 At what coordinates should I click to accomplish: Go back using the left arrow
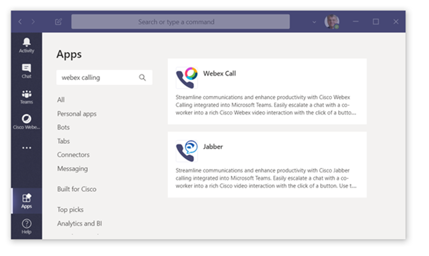pyautogui.click(x=20, y=22)
